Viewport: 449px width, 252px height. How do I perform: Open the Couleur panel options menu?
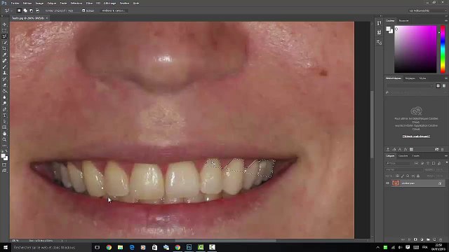pyautogui.click(x=446, y=20)
